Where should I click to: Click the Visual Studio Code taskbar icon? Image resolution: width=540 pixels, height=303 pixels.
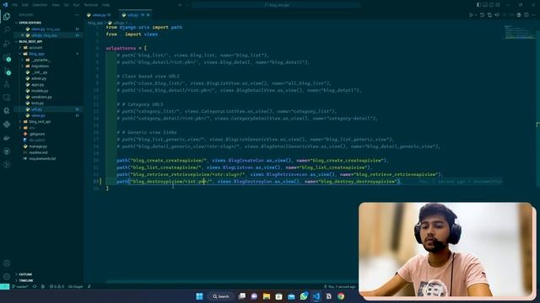click(316, 296)
